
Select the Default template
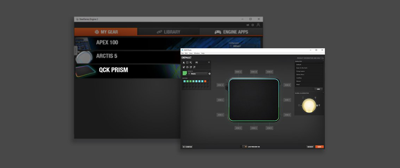click(x=309, y=65)
